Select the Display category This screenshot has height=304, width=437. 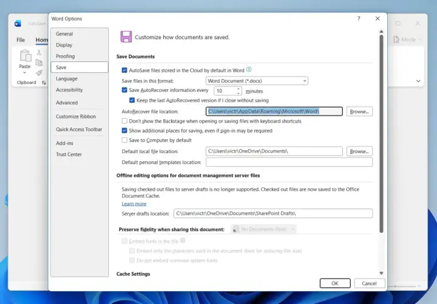[x=80, y=45]
